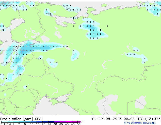Select the 5–10 mm light blue legend swatch
Viewport: 161px width, 125px height.
coord(28,122)
